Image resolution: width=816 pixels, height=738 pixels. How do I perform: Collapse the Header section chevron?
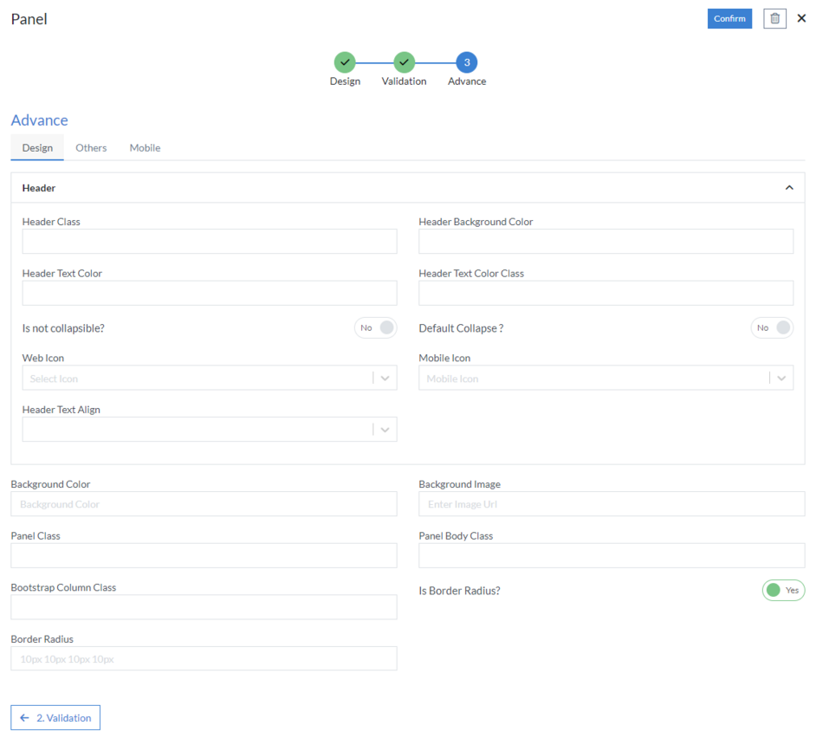[789, 187]
